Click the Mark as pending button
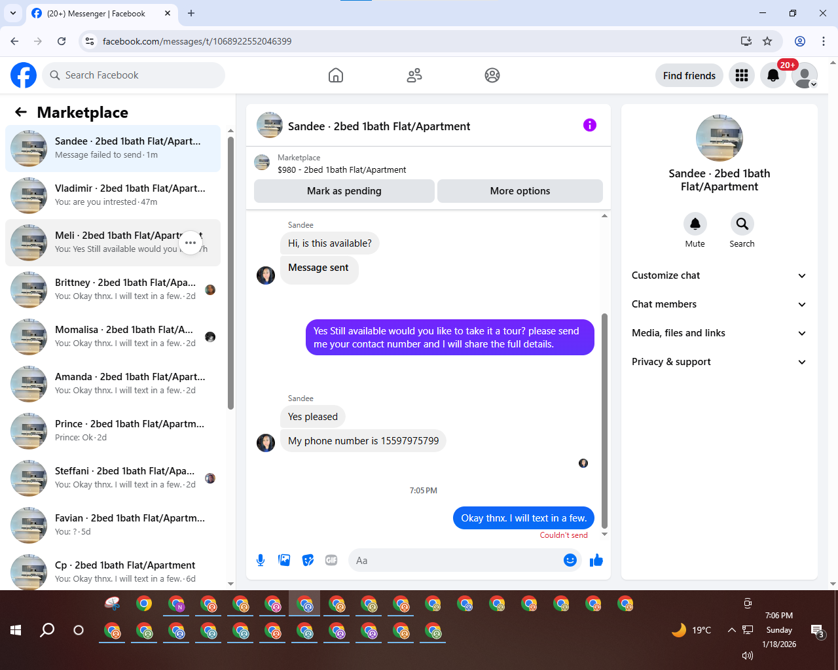This screenshot has height=670, width=838. [344, 191]
